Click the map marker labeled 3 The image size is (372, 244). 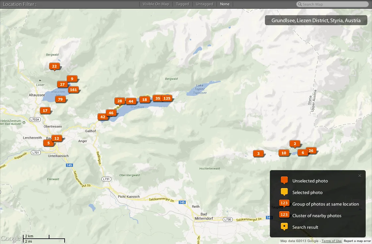coord(258,154)
